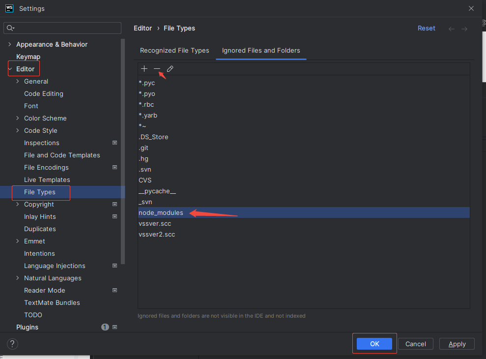Select the vssver.scc entry

click(304, 223)
